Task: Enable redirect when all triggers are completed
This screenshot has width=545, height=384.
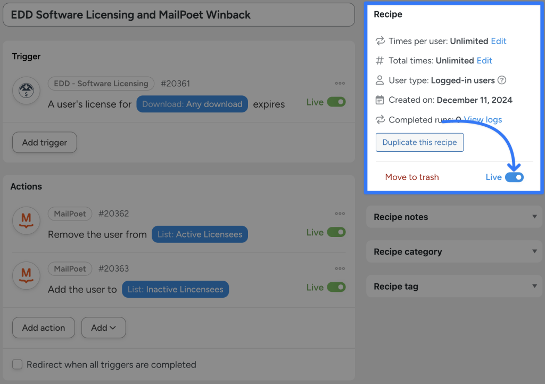Action: [x=17, y=364]
